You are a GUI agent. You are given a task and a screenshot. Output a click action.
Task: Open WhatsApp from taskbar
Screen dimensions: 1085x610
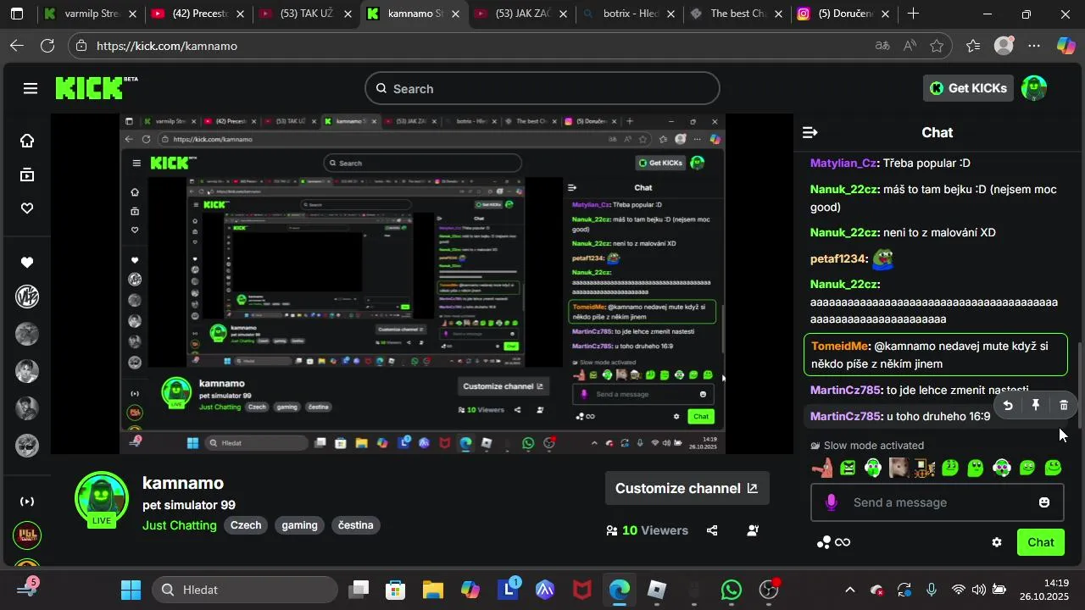732,590
